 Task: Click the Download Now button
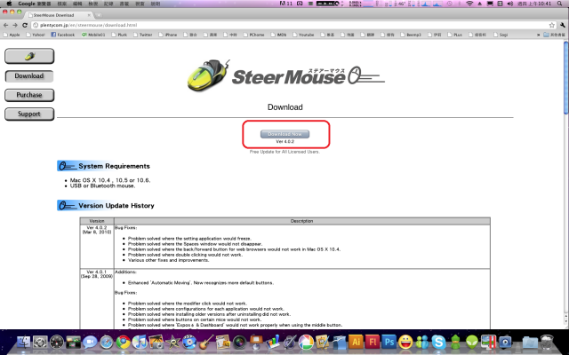(284, 134)
